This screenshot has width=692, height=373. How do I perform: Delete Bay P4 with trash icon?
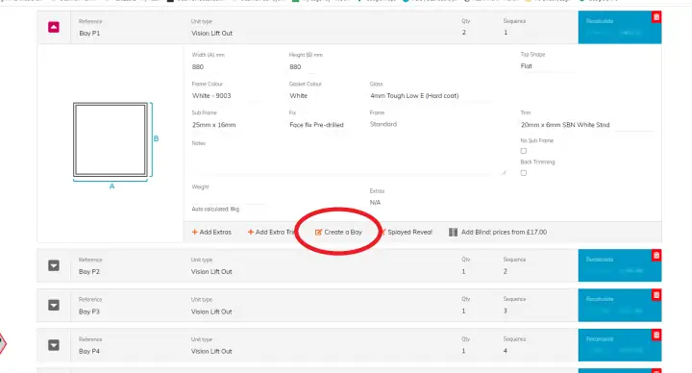pyautogui.click(x=656, y=336)
